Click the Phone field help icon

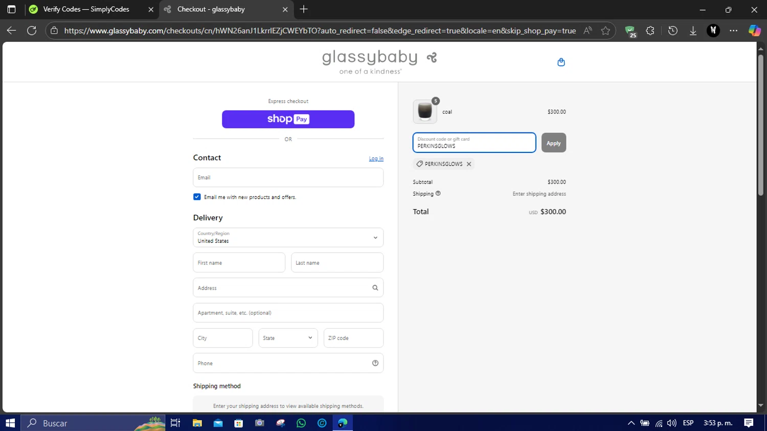coord(375,363)
